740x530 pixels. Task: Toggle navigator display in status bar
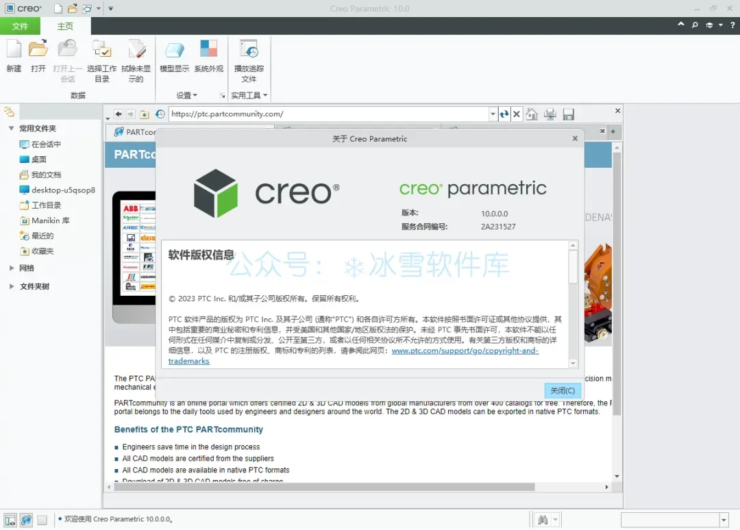(x=10, y=520)
